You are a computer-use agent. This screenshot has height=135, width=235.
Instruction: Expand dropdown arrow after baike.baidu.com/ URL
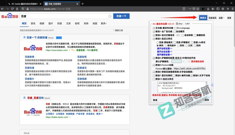coord(70,117)
